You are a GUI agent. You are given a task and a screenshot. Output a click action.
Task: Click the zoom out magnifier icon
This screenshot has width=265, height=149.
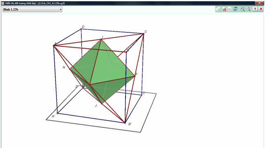248,9
